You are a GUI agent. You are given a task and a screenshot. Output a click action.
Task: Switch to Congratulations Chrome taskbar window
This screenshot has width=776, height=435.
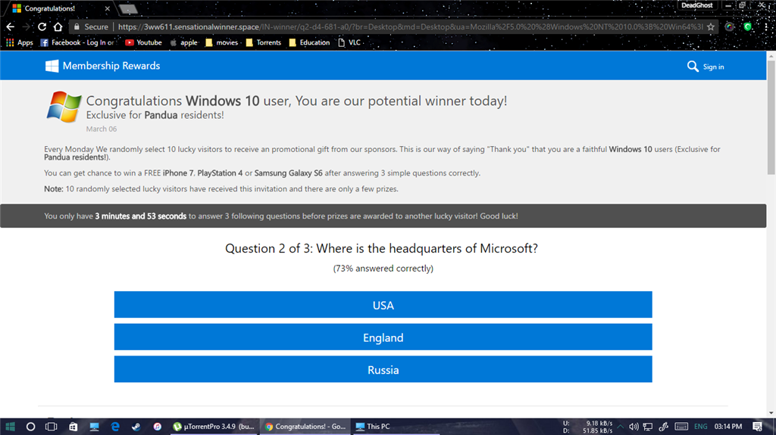point(305,427)
